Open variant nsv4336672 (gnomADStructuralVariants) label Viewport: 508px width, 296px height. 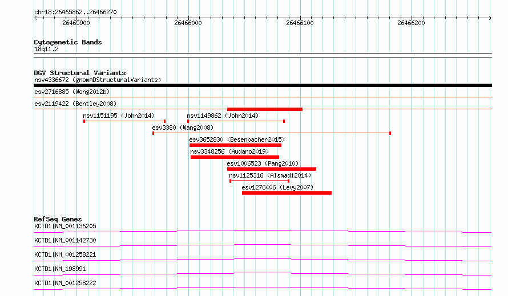(98, 80)
